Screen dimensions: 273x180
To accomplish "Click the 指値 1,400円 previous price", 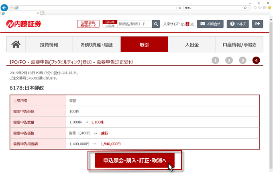I will click(x=80, y=133).
